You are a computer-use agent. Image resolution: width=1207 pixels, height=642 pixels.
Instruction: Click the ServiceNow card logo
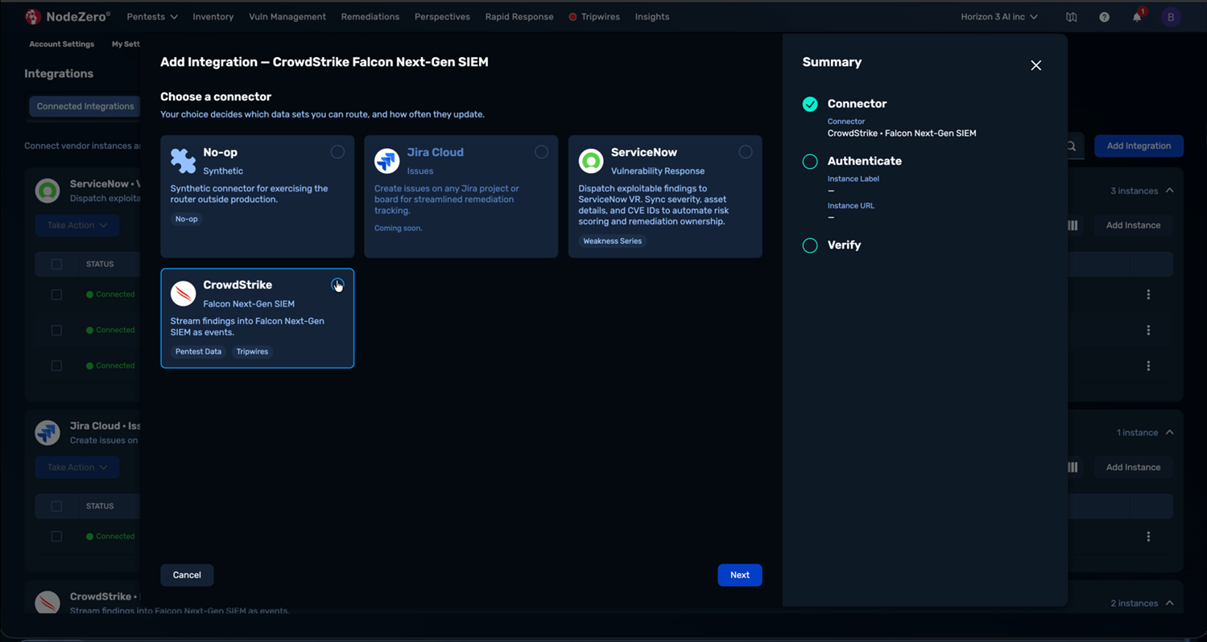coord(591,161)
